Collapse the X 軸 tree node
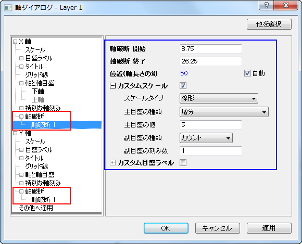The image size is (302, 244). (15, 42)
